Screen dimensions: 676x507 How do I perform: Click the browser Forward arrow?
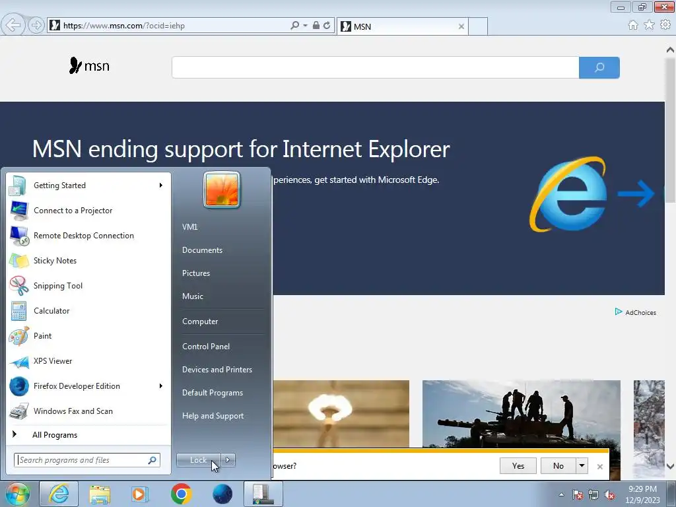point(36,26)
